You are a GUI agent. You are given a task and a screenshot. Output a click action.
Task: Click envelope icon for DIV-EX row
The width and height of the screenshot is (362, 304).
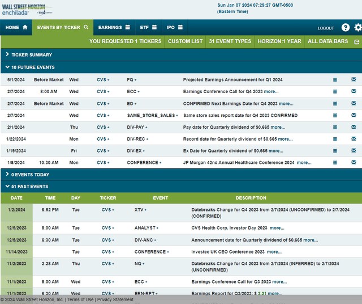(x=354, y=150)
